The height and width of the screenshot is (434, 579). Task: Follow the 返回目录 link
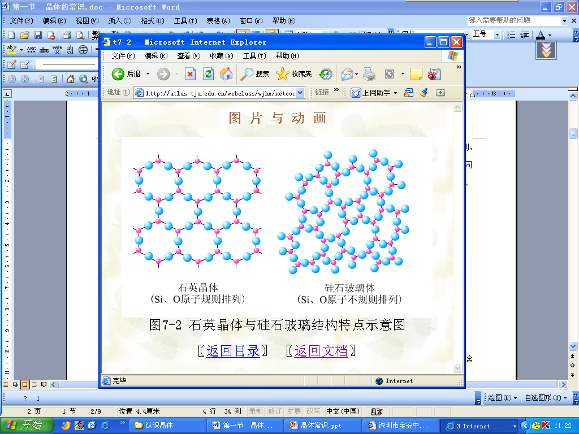[x=233, y=351]
